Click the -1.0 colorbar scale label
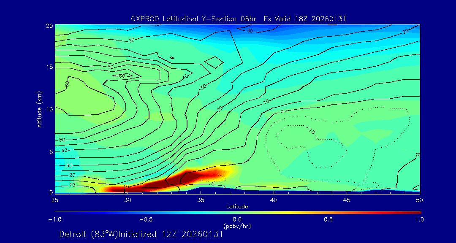456x243 pixels. tap(54, 219)
